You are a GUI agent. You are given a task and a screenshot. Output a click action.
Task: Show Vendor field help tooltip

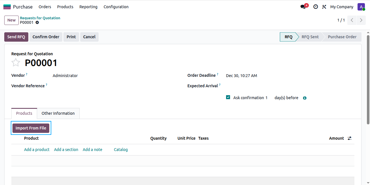27,74
